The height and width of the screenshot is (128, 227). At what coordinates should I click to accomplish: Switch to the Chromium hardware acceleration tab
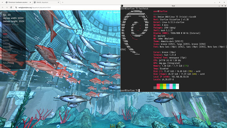[x=18, y=2]
